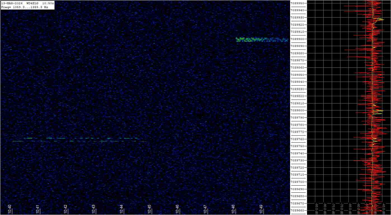Click frequency label 7039730
This screenshot has width=391, height=215.
[x=297, y=160]
